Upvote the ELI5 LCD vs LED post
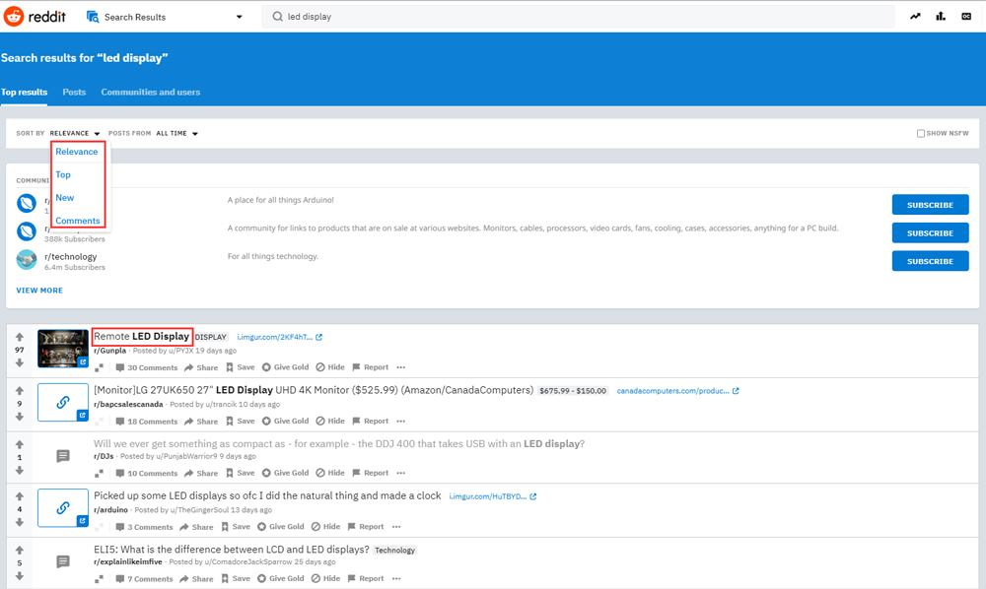The width and height of the screenshot is (986, 589). (x=20, y=550)
